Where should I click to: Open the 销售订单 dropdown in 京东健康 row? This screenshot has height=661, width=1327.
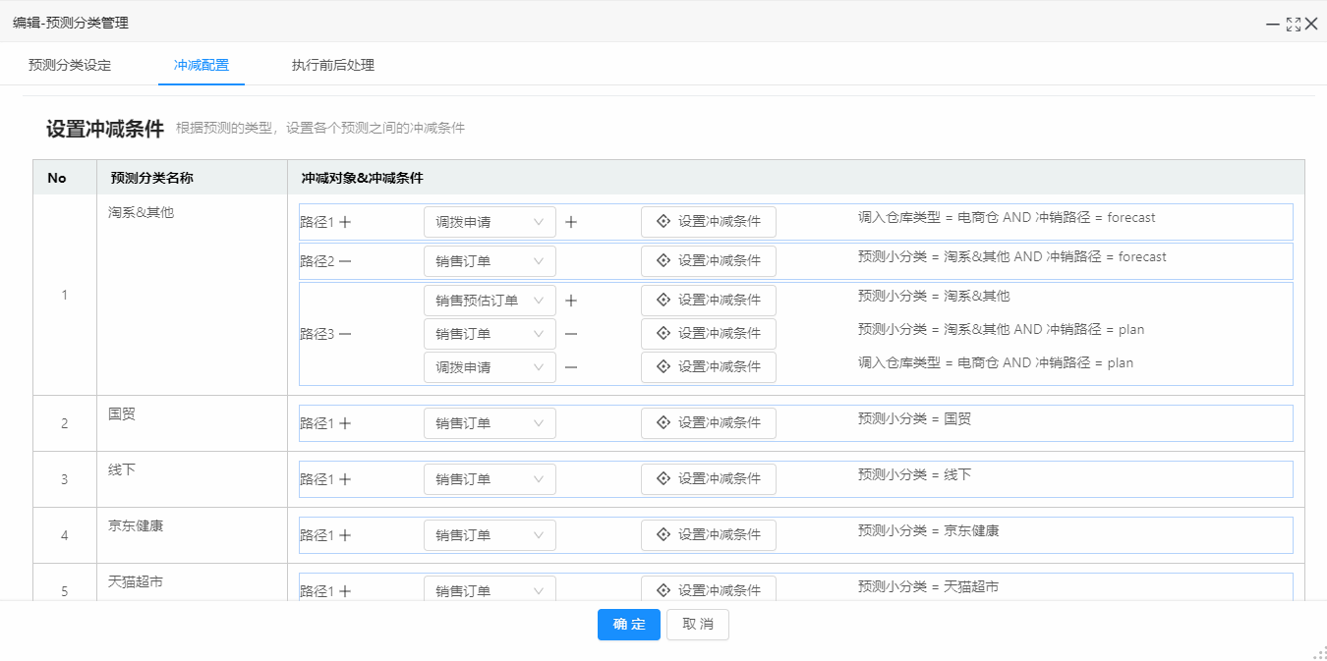click(x=489, y=535)
